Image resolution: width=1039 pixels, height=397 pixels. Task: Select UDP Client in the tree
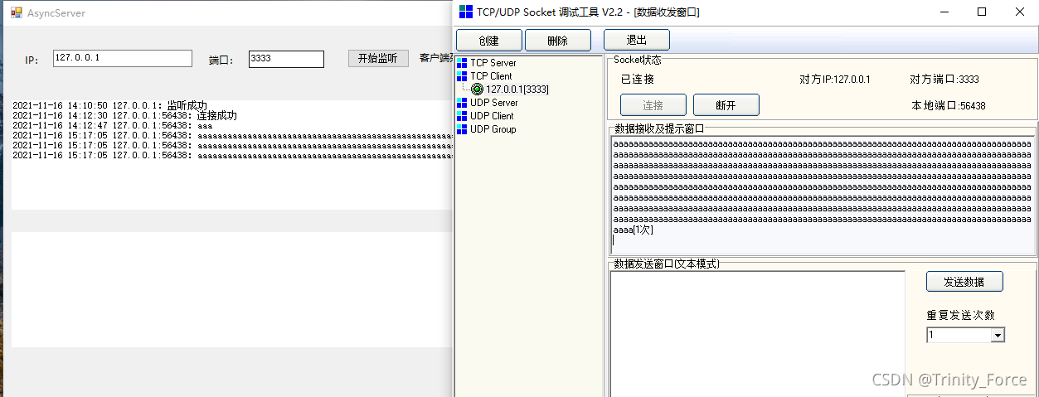pos(492,116)
